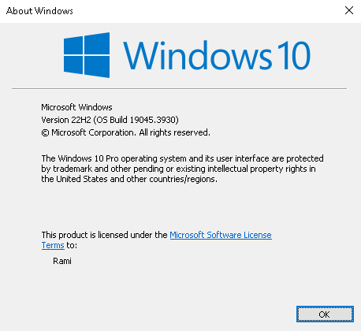Image resolution: width=361 pixels, height=331 pixels.
Task: Click the Version 22H2 text
Action: click(x=66, y=120)
